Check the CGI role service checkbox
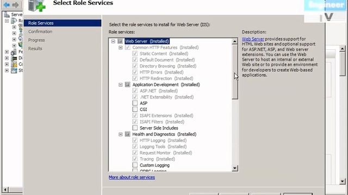The image size is (348, 195). point(135,109)
